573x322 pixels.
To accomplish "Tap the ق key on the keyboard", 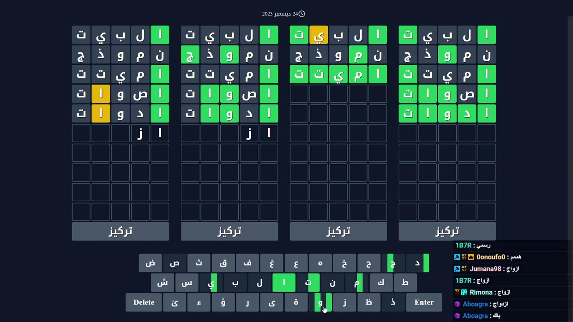I will [x=223, y=263].
